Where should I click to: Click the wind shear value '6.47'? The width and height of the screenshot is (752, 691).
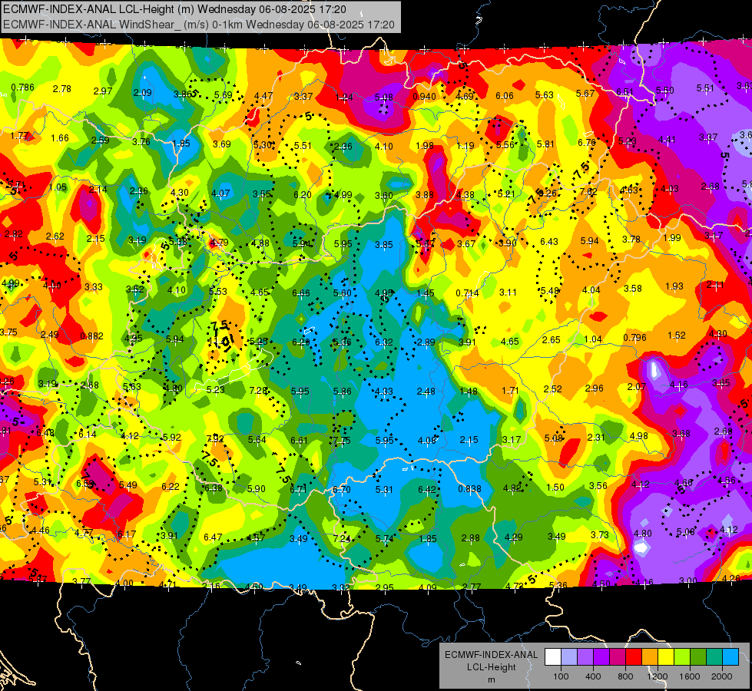(x=213, y=537)
